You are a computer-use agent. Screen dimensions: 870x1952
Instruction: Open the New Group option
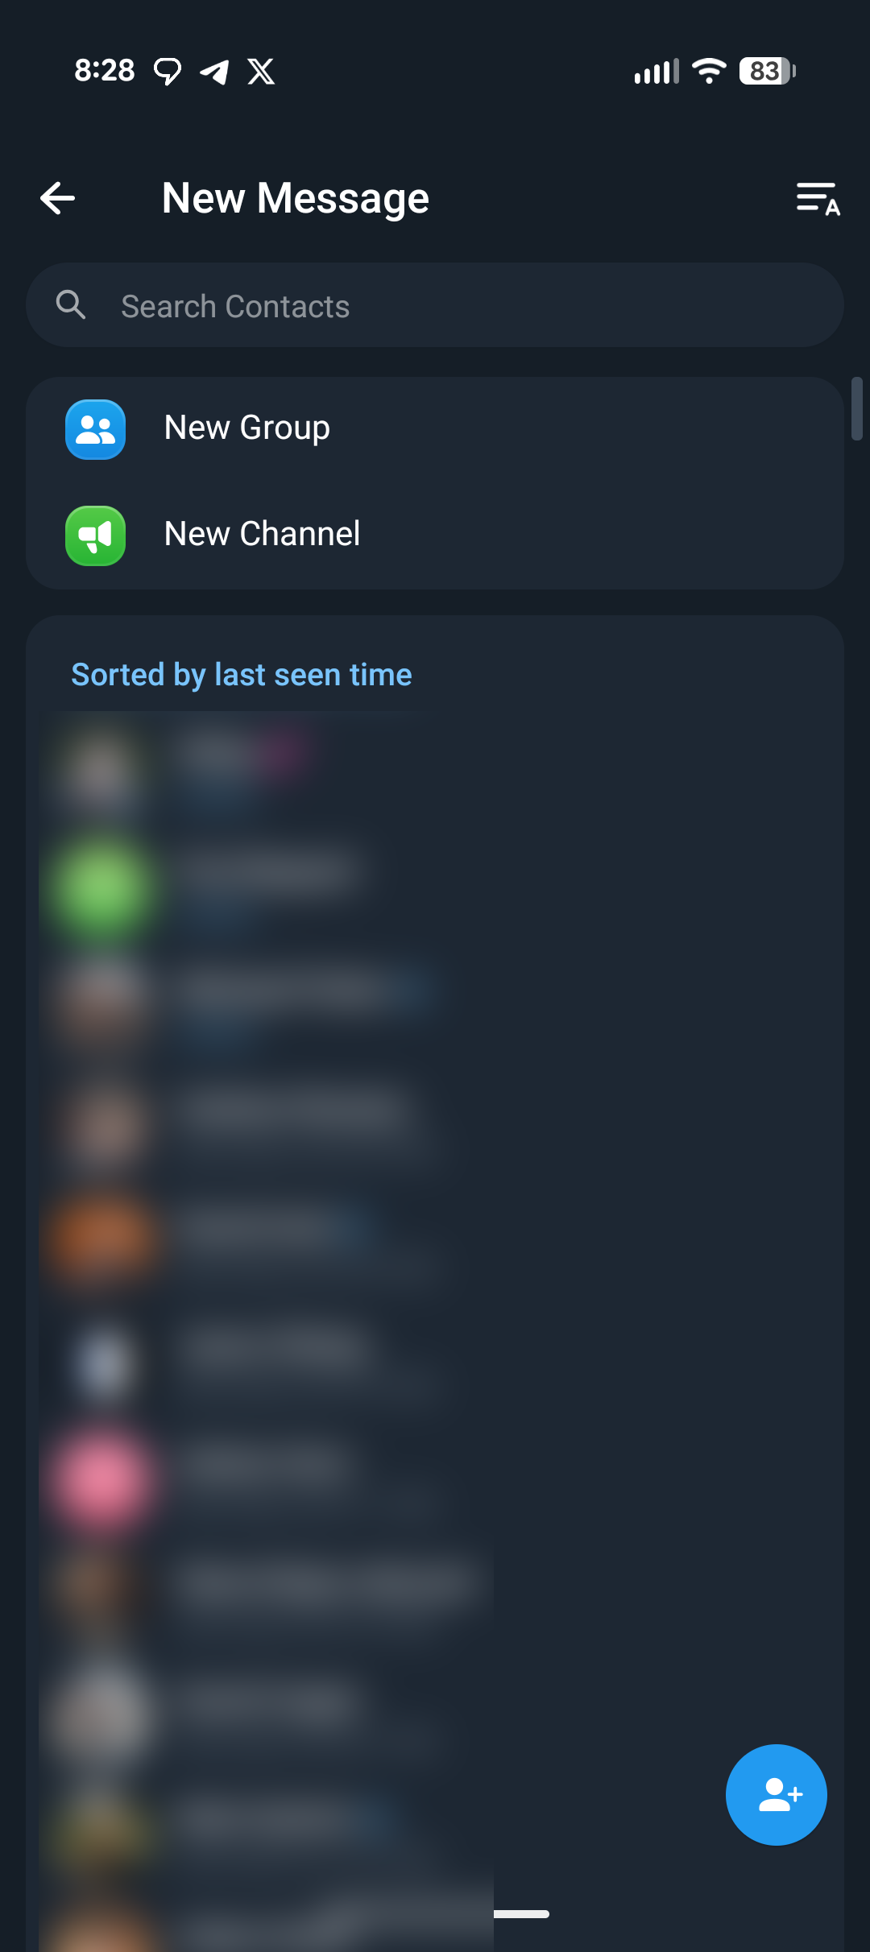coord(435,429)
